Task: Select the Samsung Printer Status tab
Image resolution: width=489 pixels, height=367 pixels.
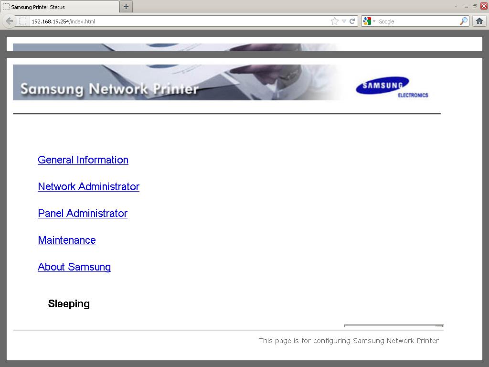Action: [x=60, y=7]
